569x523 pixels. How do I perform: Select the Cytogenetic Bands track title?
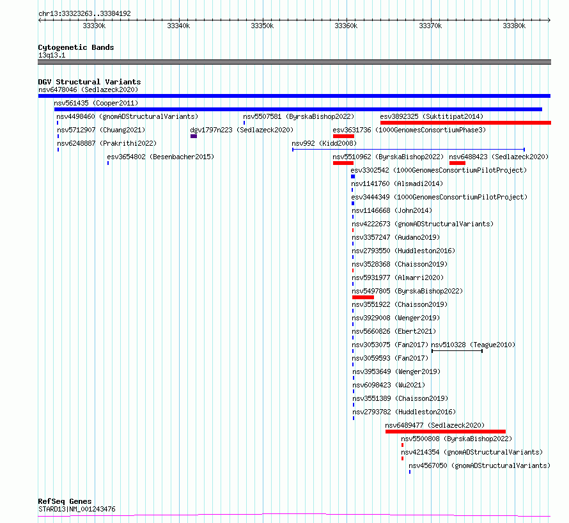76,47
